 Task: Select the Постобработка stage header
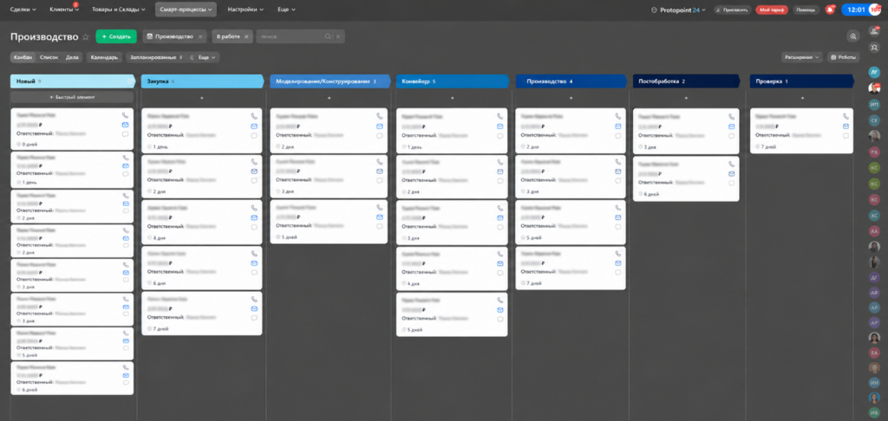(687, 81)
